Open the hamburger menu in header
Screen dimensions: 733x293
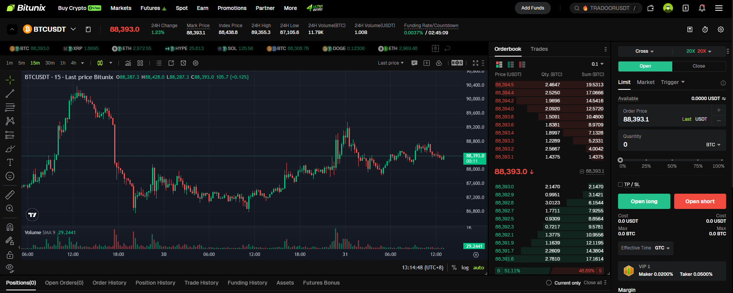(x=719, y=8)
